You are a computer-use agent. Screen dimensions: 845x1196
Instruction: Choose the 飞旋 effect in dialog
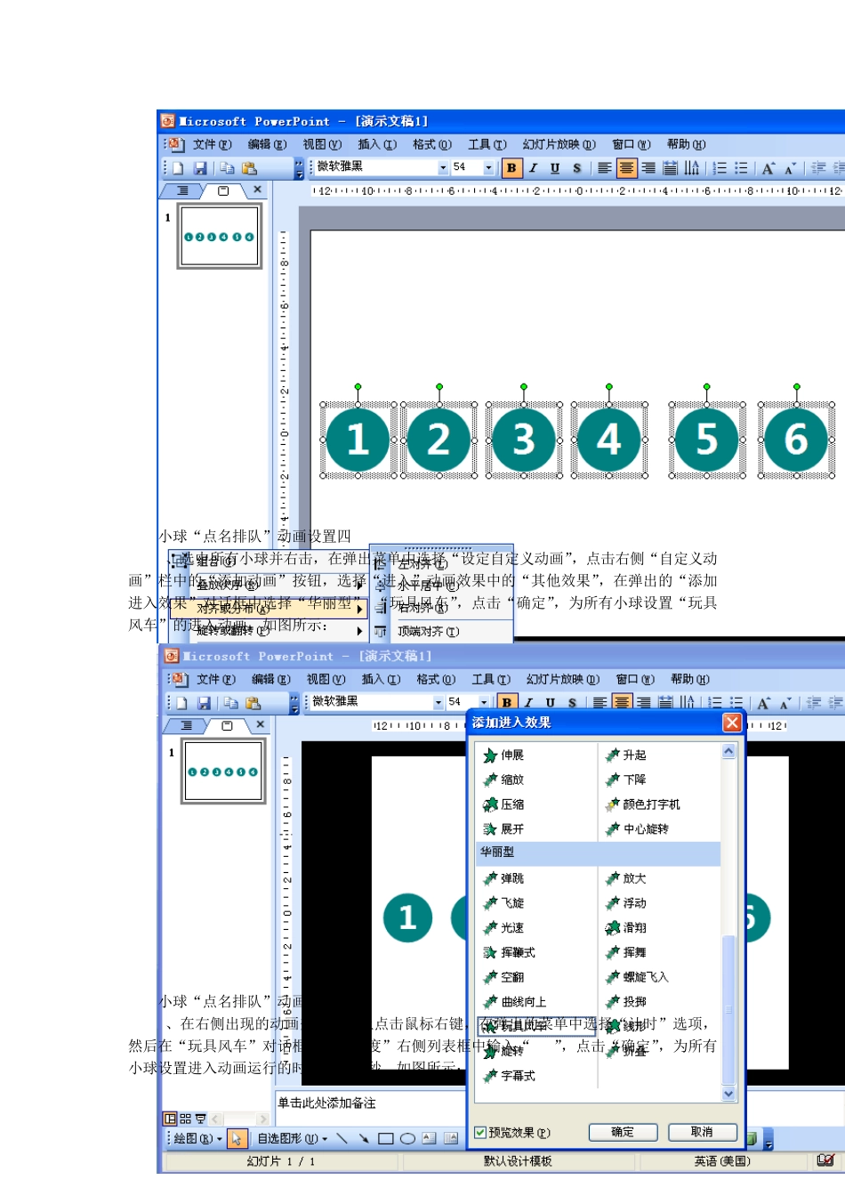coord(511,903)
